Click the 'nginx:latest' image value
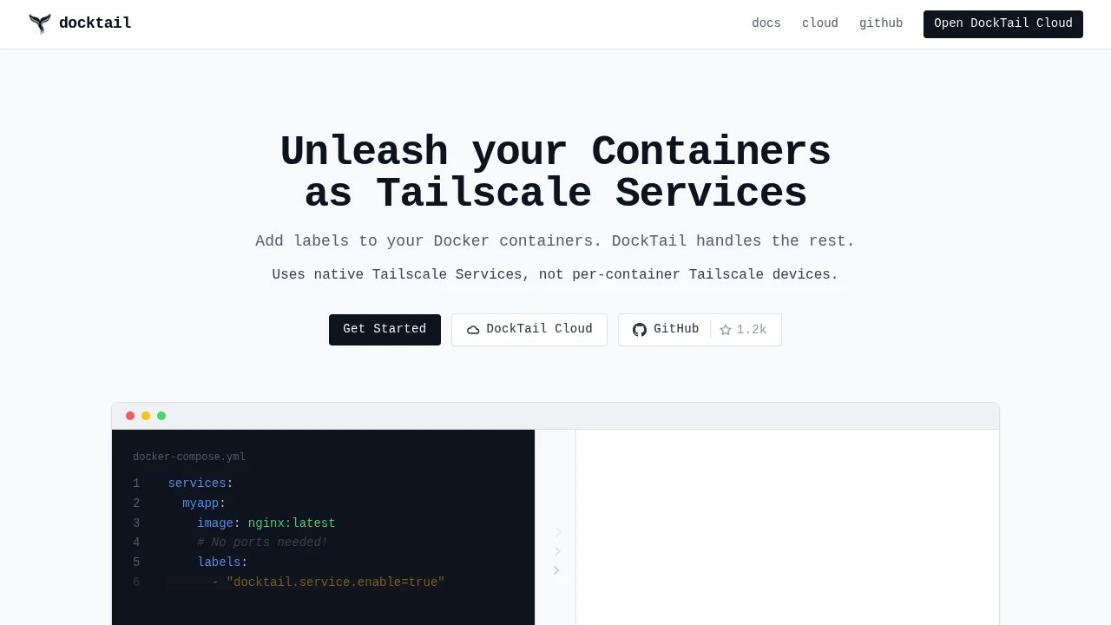This screenshot has width=1111, height=625. [x=292, y=523]
